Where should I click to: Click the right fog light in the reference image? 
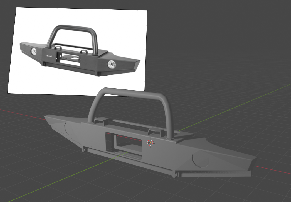112,64
